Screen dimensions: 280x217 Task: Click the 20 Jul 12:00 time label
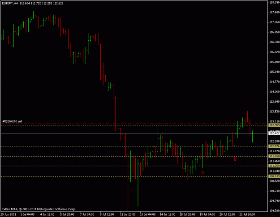227,214
